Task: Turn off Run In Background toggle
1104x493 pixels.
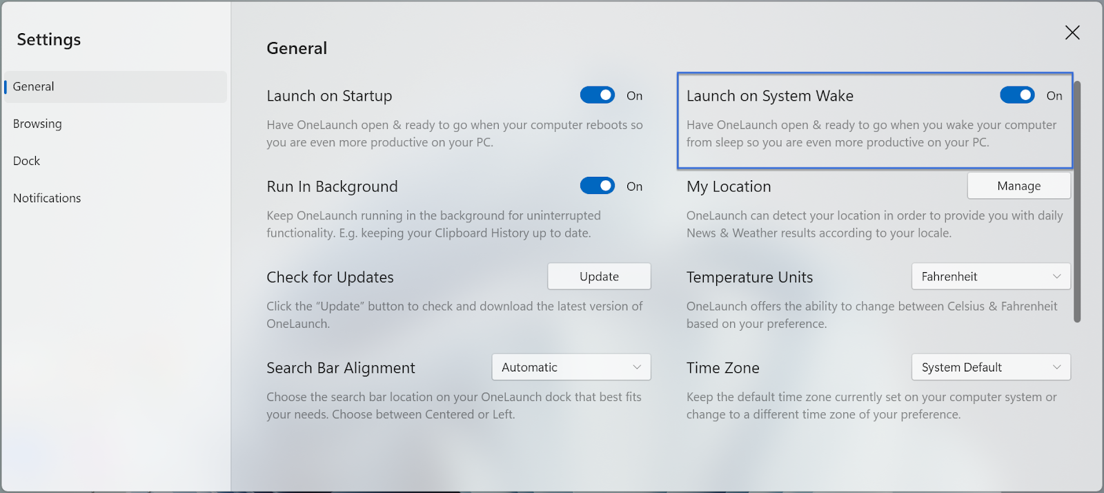Action: point(598,186)
